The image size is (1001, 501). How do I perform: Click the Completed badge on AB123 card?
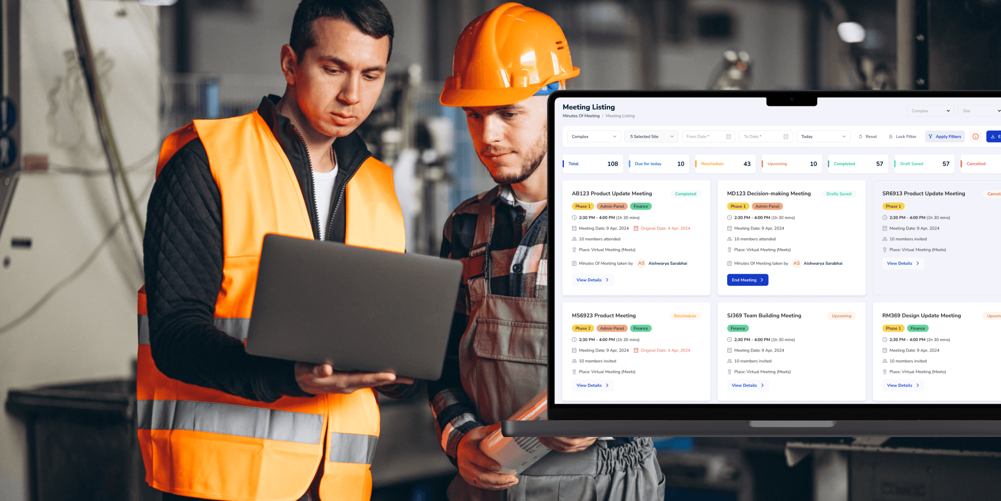(685, 194)
